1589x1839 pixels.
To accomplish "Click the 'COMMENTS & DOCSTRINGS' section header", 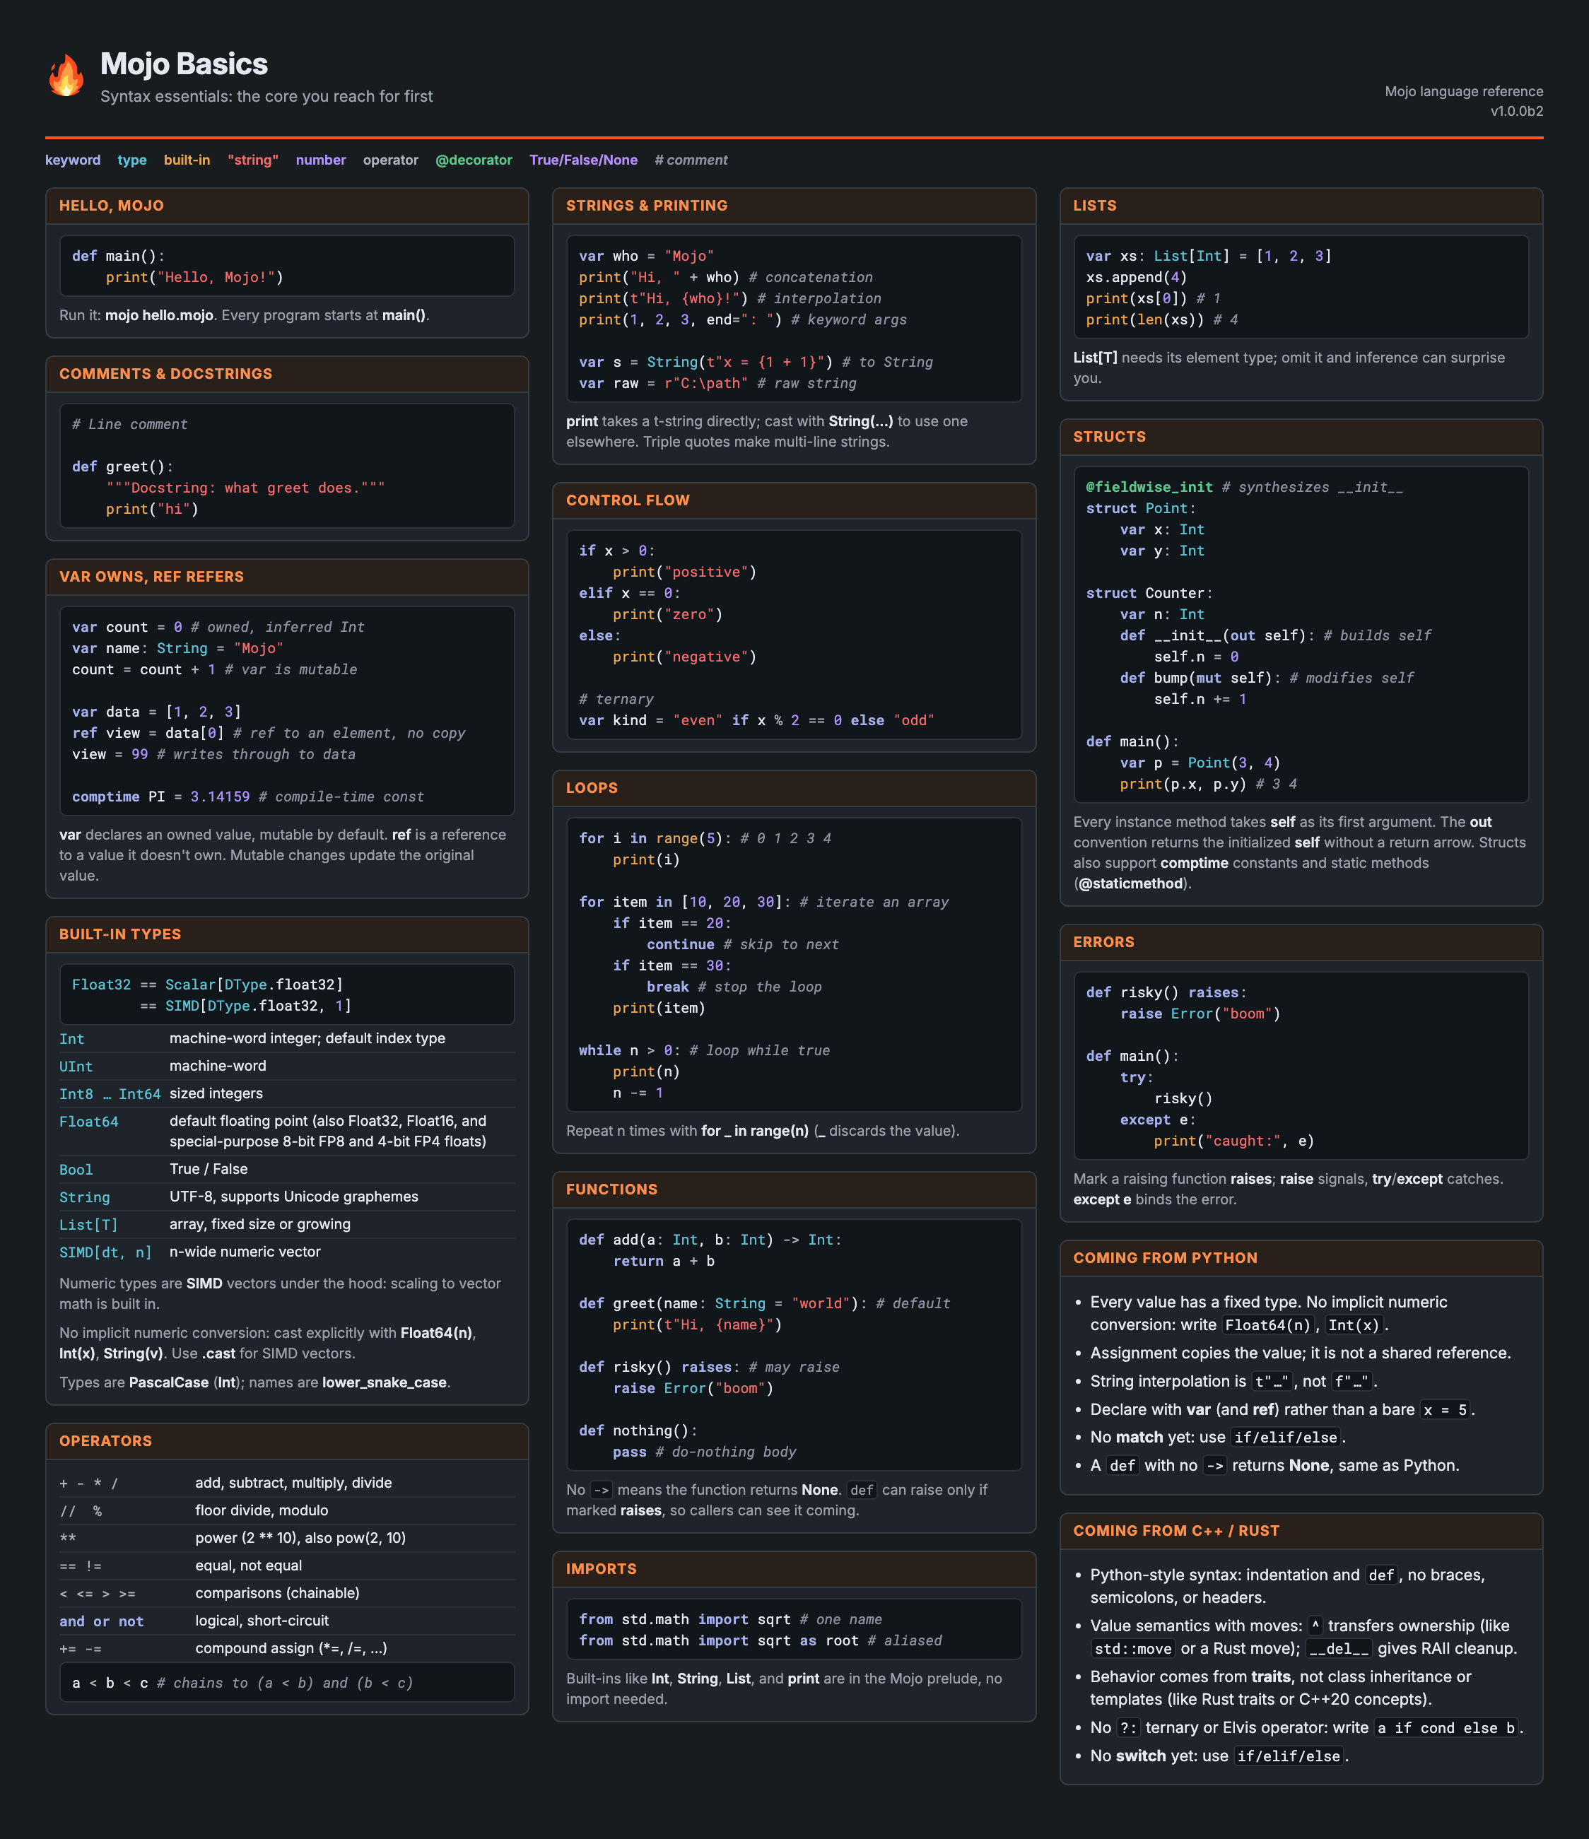I will point(166,375).
